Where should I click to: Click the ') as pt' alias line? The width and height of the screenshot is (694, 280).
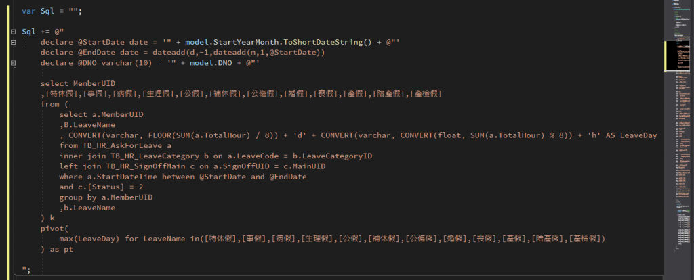point(57,250)
